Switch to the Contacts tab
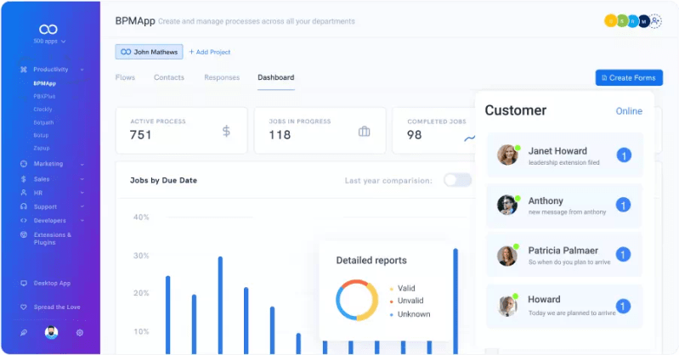Screen dimensions: 679x355 coord(169,77)
